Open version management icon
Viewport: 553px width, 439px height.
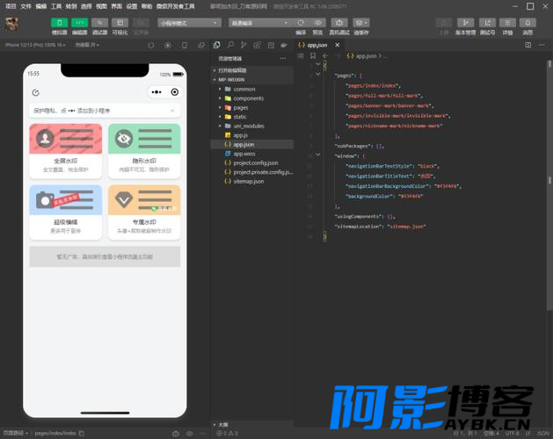[466, 23]
